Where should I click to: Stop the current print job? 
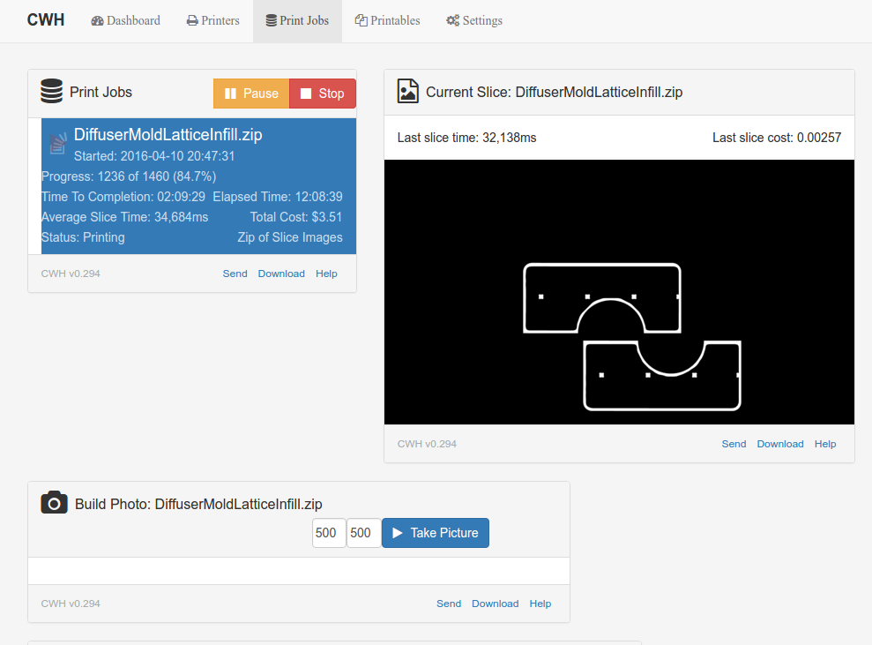[x=322, y=94]
